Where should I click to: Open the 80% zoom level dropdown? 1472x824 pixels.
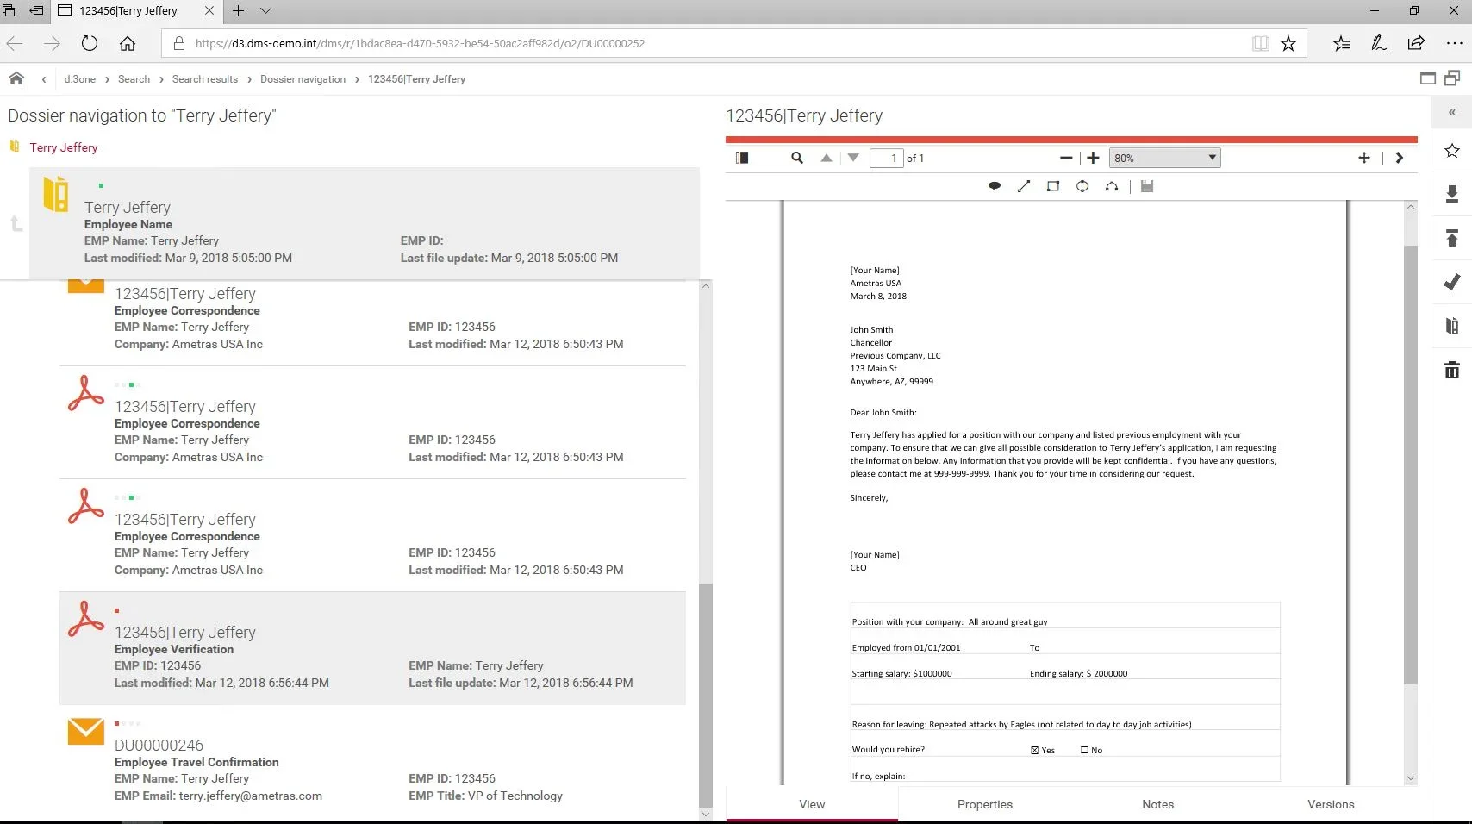pos(1165,158)
